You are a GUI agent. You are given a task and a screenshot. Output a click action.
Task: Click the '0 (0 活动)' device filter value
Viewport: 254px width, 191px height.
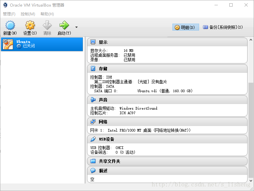[x=125, y=152]
